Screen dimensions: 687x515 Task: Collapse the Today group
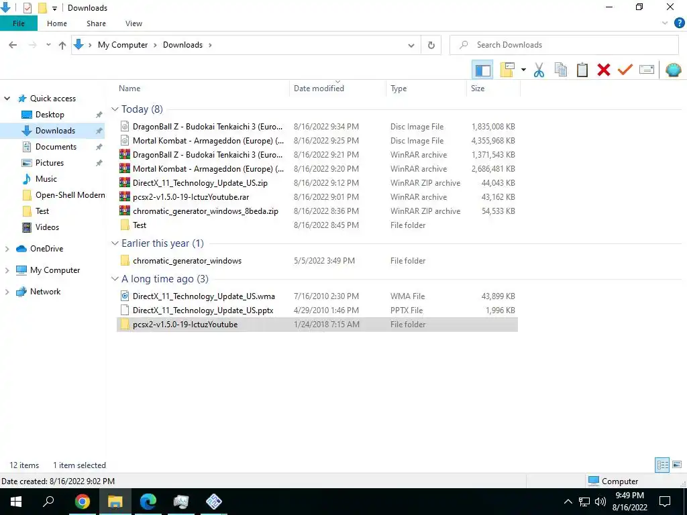tap(115, 109)
